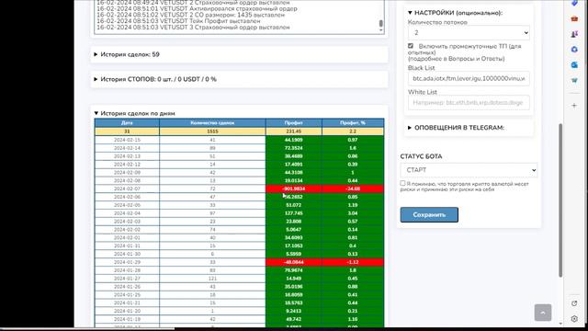Check the crypto trading risk acknowledgment box

click(402, 183)
